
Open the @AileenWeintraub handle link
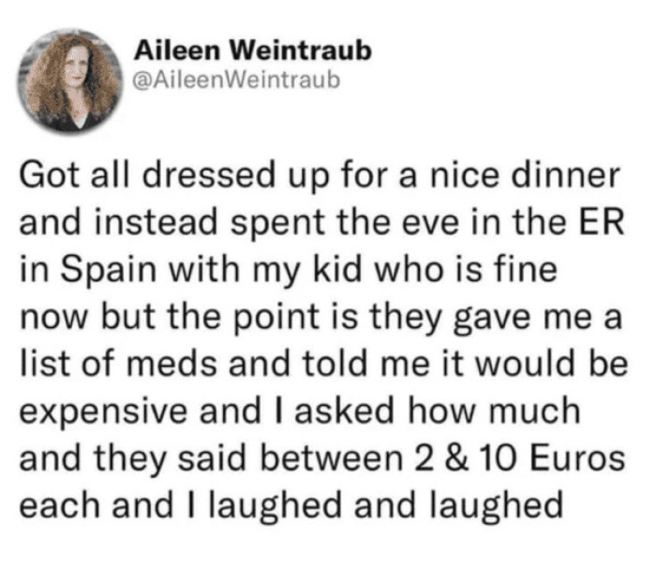(x=236, y=80)
